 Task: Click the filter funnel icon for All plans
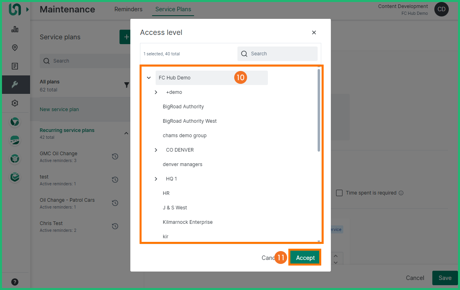point(127,85)
